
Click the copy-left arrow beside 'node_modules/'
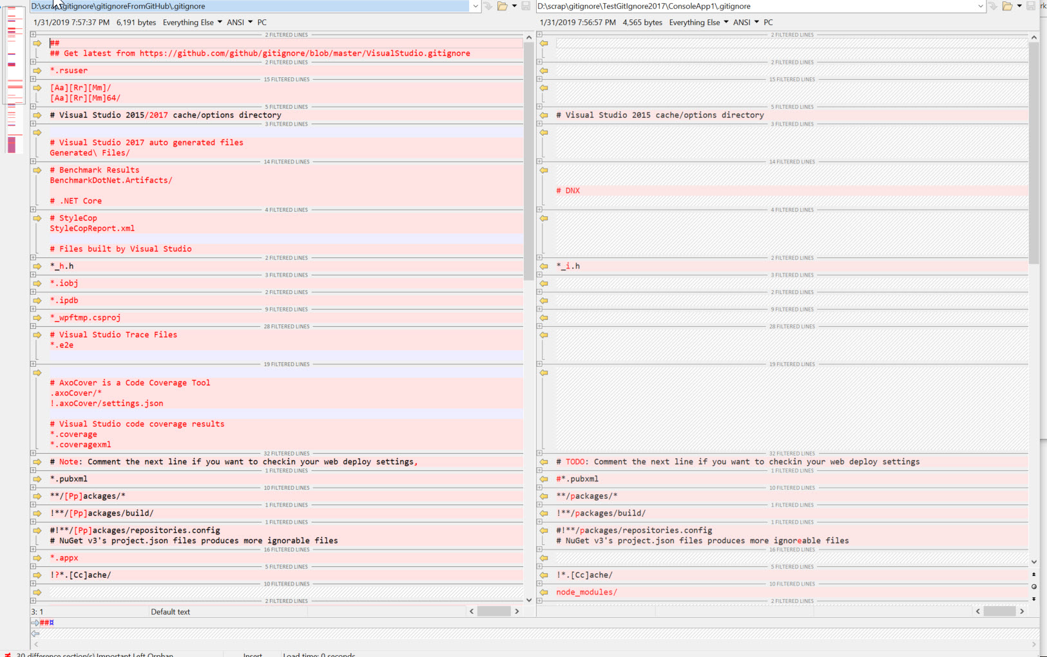click(544, 593)
